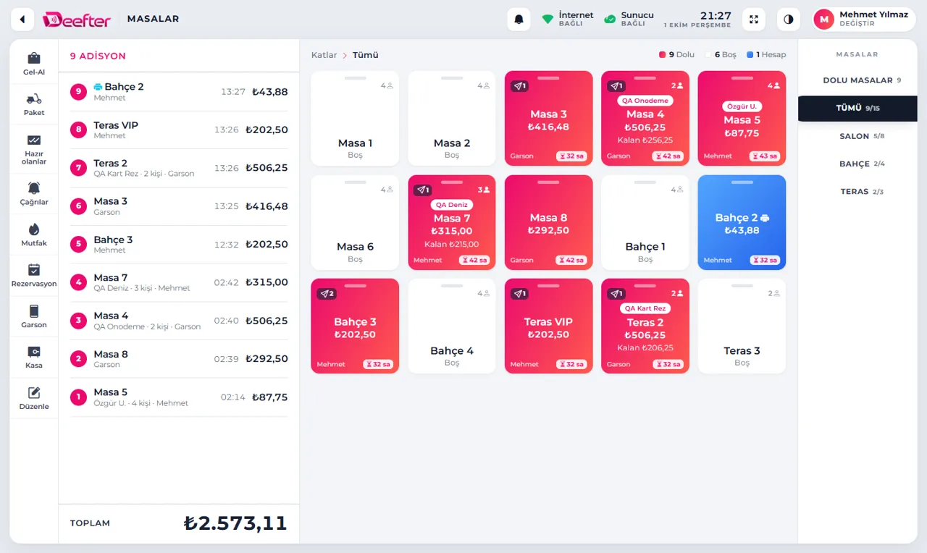Toggle fullscreen mode

[x=754, y=20]
